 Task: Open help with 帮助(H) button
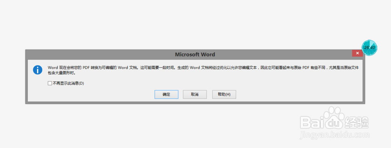pos(224,94)
